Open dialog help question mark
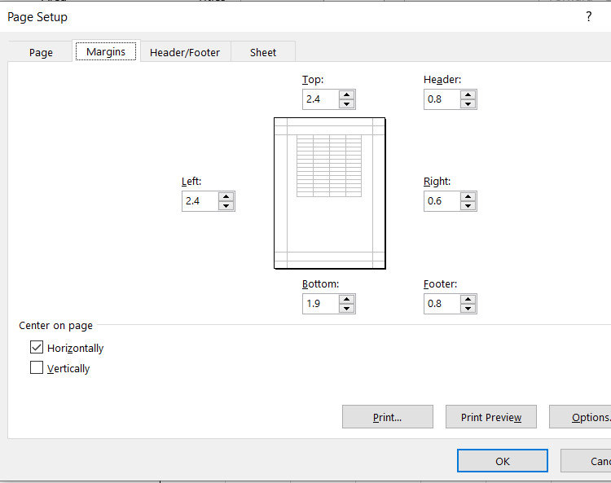This screenshot has height=483, width=611. click(x=589, y=16)
